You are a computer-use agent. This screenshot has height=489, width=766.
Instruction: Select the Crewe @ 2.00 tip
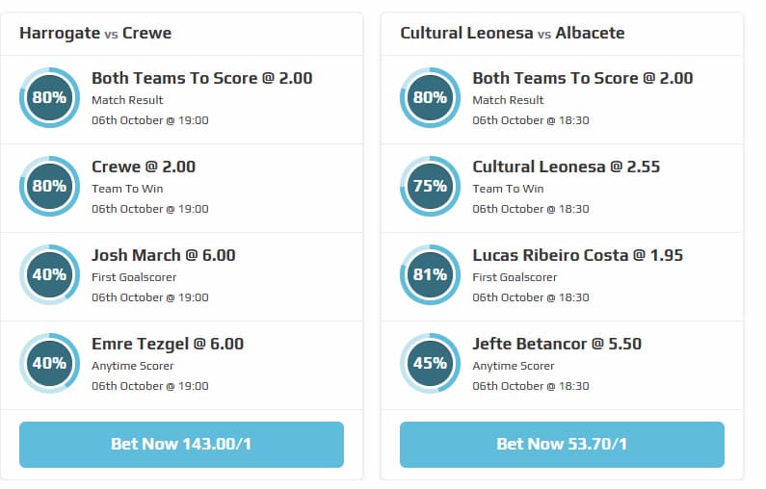point(144,167)
